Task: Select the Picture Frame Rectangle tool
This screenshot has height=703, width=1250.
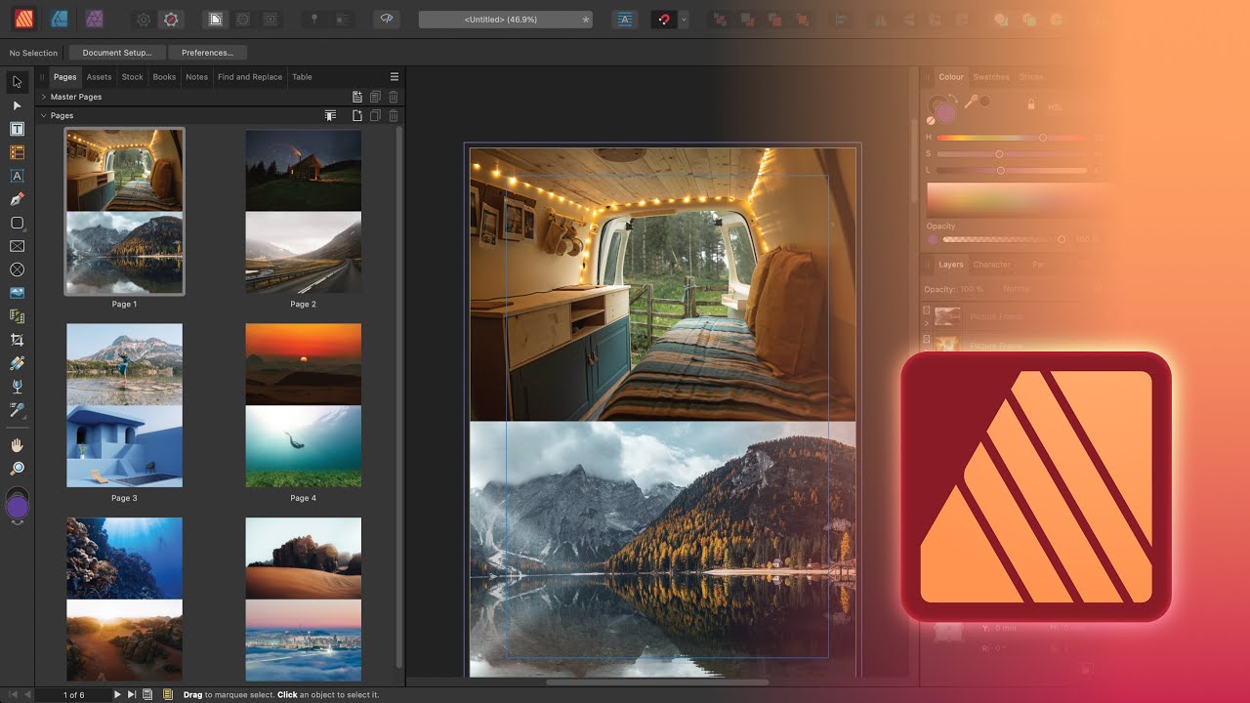Action: (17, 246)
